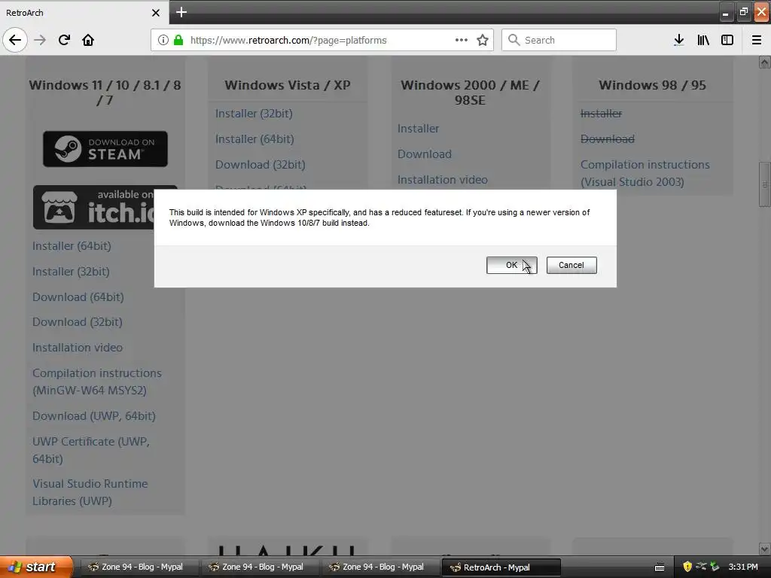Go back using the browser back arrow

[x=15, y=40]
